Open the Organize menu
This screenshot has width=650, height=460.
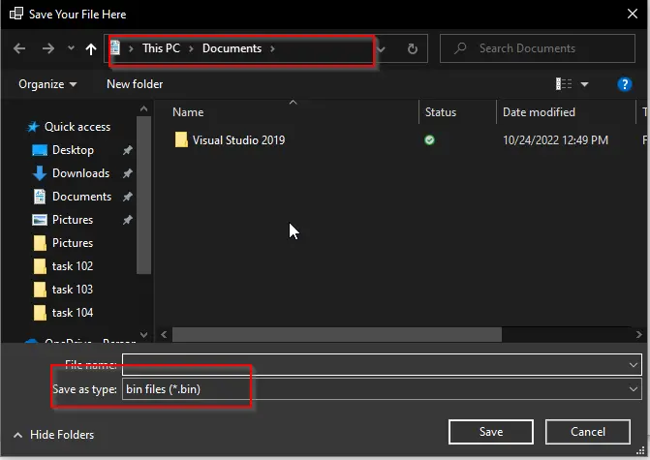(47, 84)
